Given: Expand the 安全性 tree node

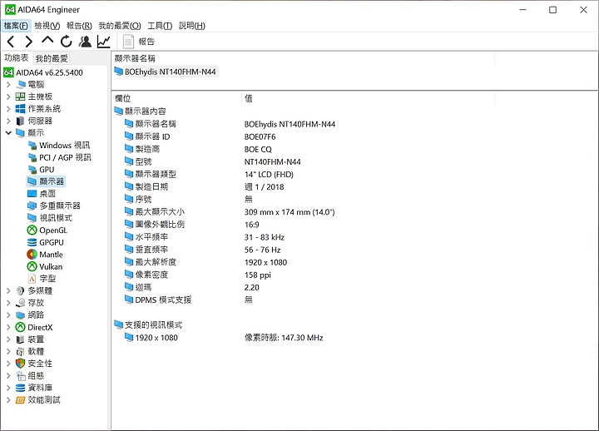Looking at the screenshot, I should pos(8,364).
